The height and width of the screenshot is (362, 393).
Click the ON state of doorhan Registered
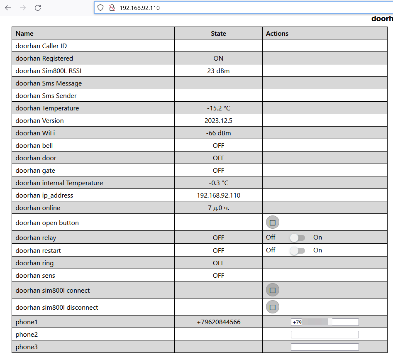[x=218, y=59]
